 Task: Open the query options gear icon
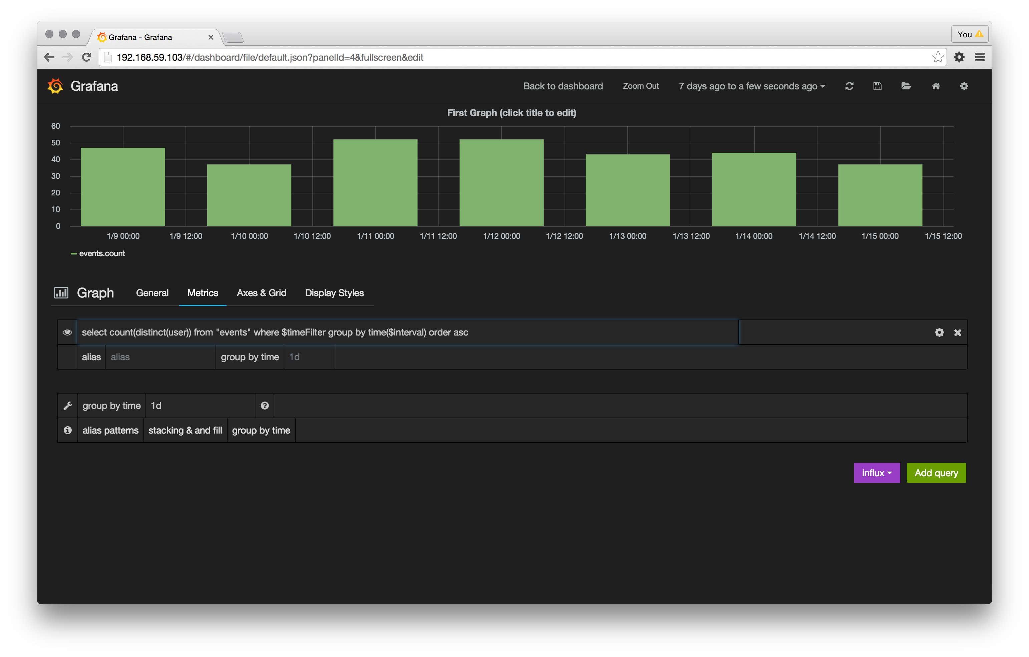tap(939, 332)
